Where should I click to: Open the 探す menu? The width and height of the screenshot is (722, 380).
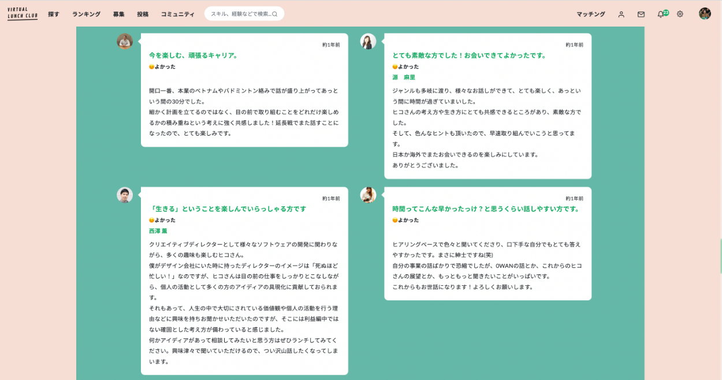tap(54, 14)
